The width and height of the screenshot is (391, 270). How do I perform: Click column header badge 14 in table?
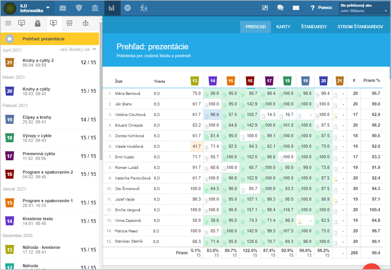tap(212, 81)
